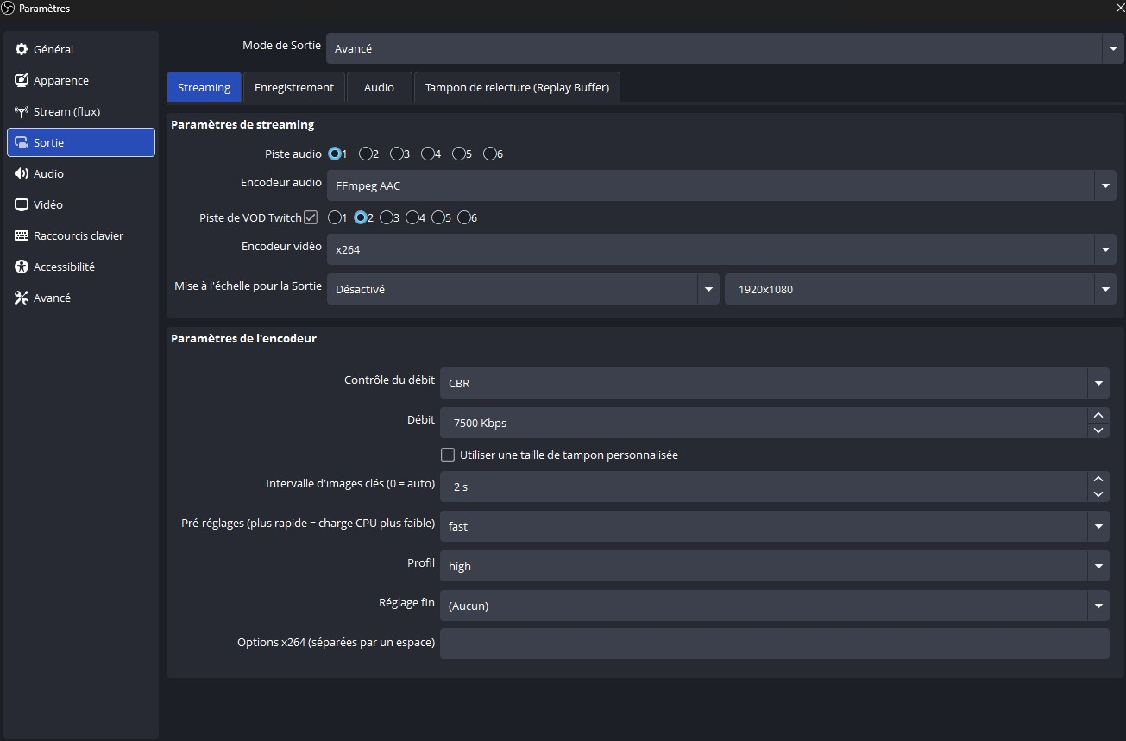
Task: Click the Vidéo monitor icon
Action: 22,204
